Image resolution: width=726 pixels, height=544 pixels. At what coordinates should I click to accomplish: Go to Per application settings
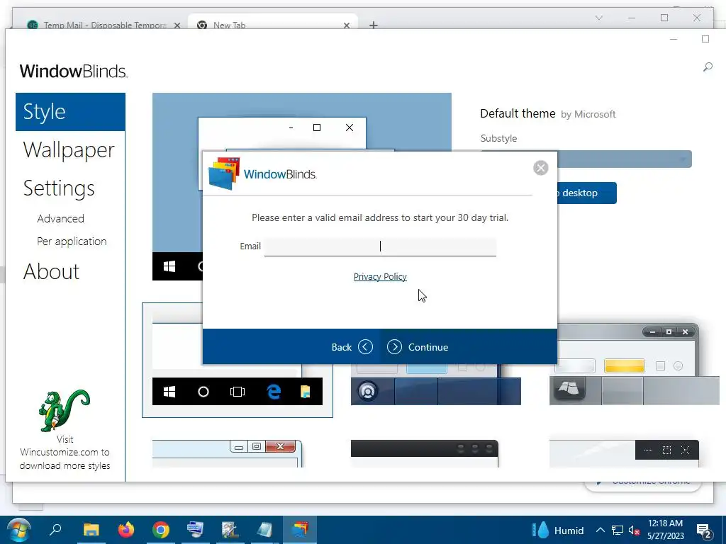72,242
